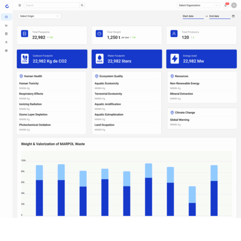
Task: Open the user avatar menu
Action: [x=234, y=5]
